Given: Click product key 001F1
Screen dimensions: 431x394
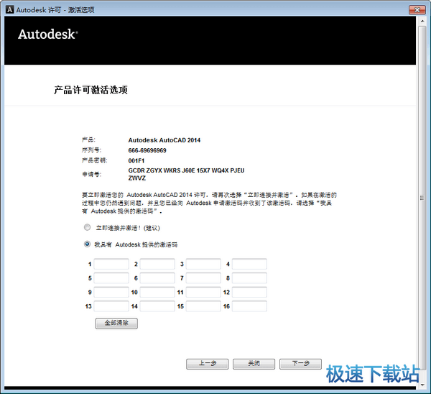Looking at the screenshot, I should [136, 160].
